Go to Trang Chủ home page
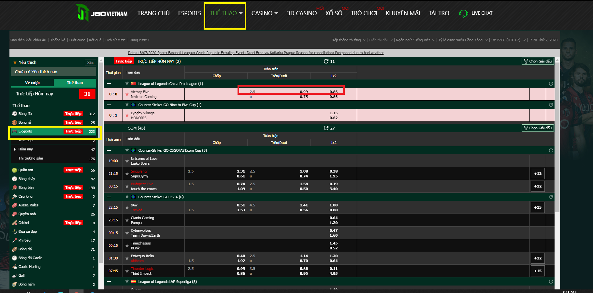Screen dimensions: 593x293 click(153, 13)
